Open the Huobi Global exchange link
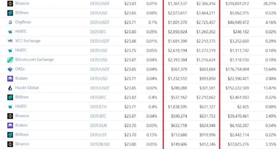Viewport: 279px width, 149px height. (x=27, y=88)
